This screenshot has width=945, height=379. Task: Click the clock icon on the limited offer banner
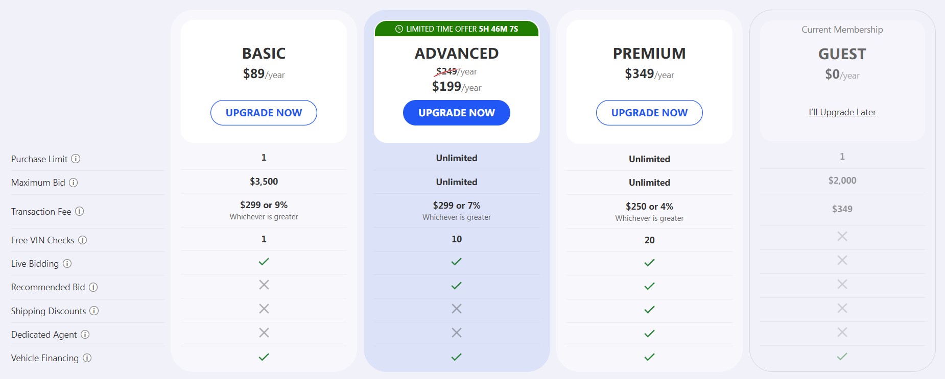tap(398, 29)
